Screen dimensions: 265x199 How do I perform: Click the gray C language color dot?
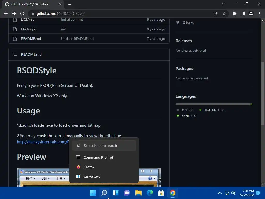click(x=178, y=110)
